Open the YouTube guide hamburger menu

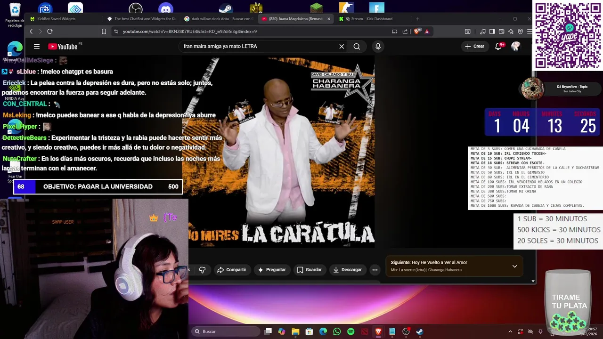(36, 46)
